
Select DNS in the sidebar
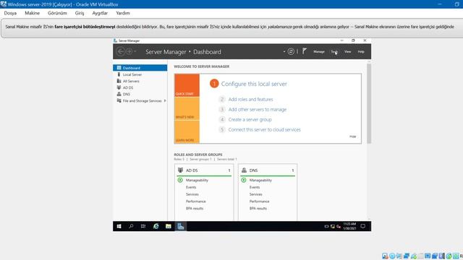(x=140, y=94)
